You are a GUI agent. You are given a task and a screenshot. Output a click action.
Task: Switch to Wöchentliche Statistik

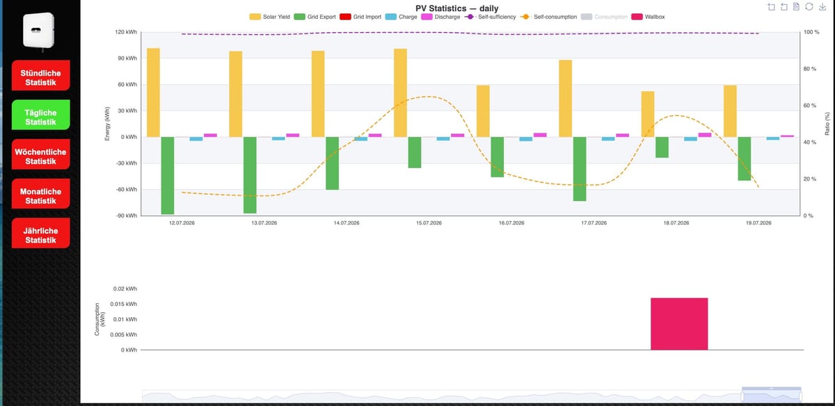click(x=40, y=156)
